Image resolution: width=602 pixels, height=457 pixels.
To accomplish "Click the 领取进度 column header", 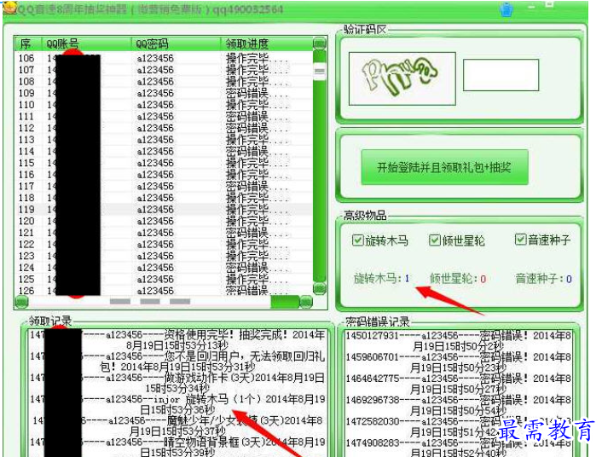I will click(x=266, y=43).
